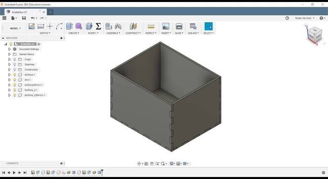The height and width of the screenshot is (179, 328).
Task: Select the Press Pull tool in Modify
Action: (89, 26)
